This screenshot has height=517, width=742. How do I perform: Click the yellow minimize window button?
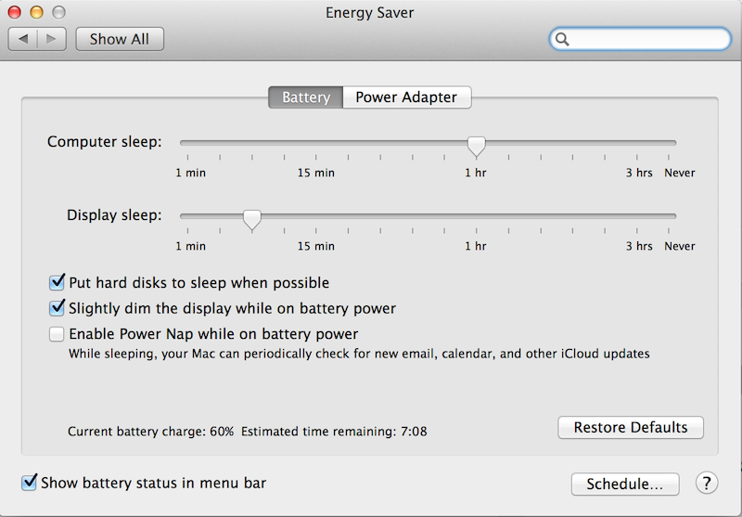tap(36, 13)
